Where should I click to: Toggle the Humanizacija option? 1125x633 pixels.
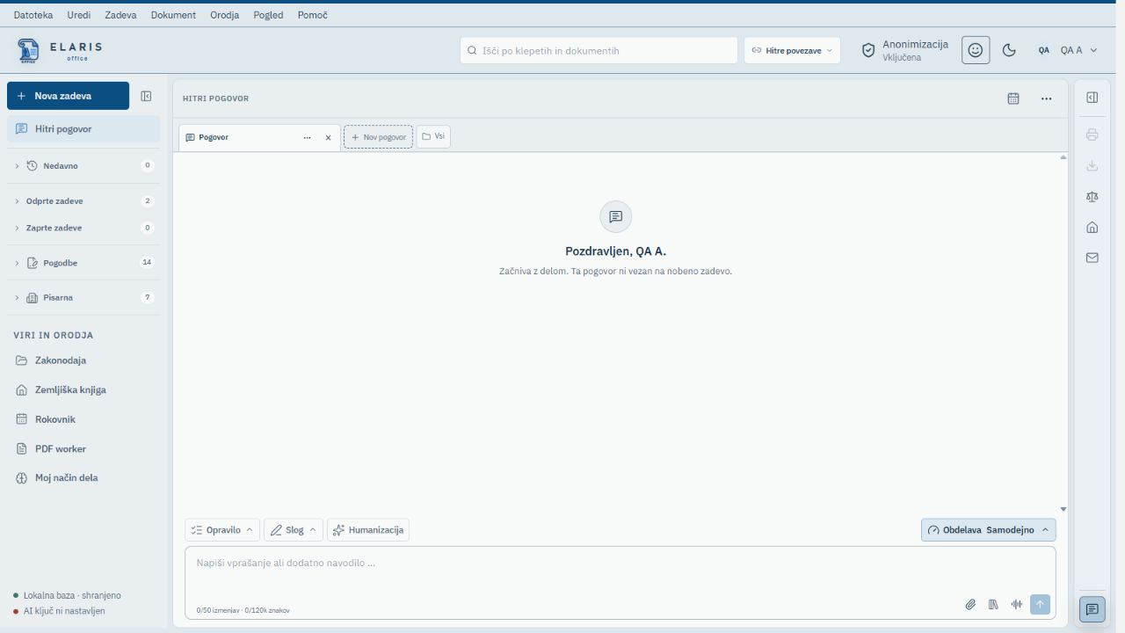[367, 530]
